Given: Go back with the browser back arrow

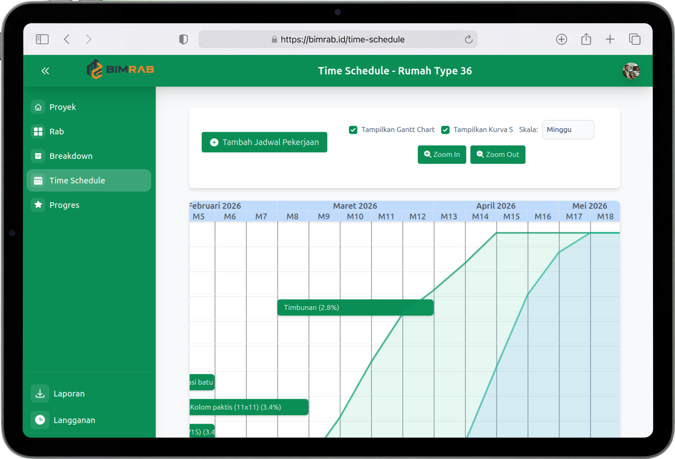Looking at the screenshot, I should [x=67, y=39].
